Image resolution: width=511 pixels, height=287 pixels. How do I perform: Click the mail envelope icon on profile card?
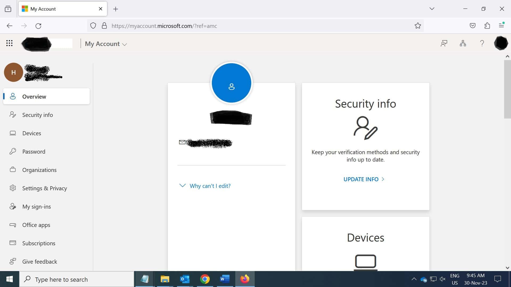[182, 142]
